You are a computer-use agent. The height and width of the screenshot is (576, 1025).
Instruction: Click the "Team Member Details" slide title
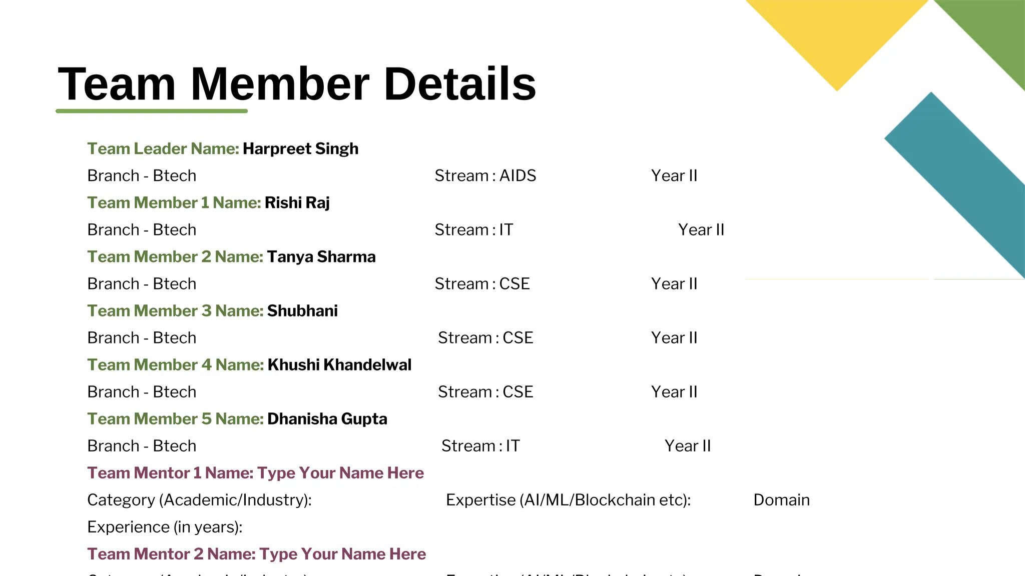297,84
